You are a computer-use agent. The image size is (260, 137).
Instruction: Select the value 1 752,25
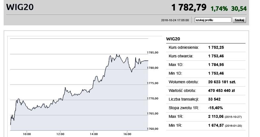click(x=216, y=48)
